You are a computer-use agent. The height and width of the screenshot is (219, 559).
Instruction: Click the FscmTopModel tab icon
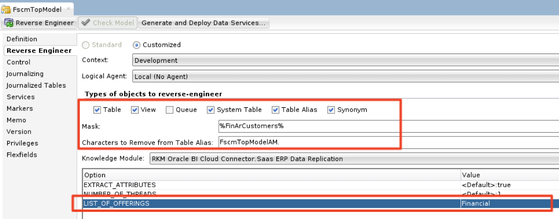[6, 9]
